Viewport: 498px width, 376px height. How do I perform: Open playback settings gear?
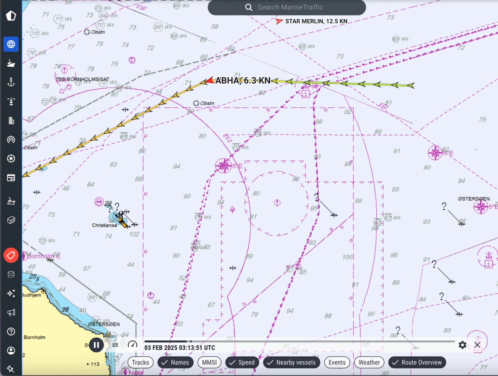point(462,345)
